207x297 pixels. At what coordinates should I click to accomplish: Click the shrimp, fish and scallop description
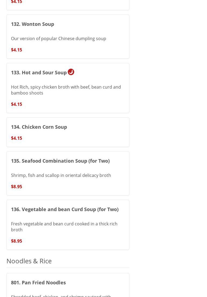[x=61, y=175]
